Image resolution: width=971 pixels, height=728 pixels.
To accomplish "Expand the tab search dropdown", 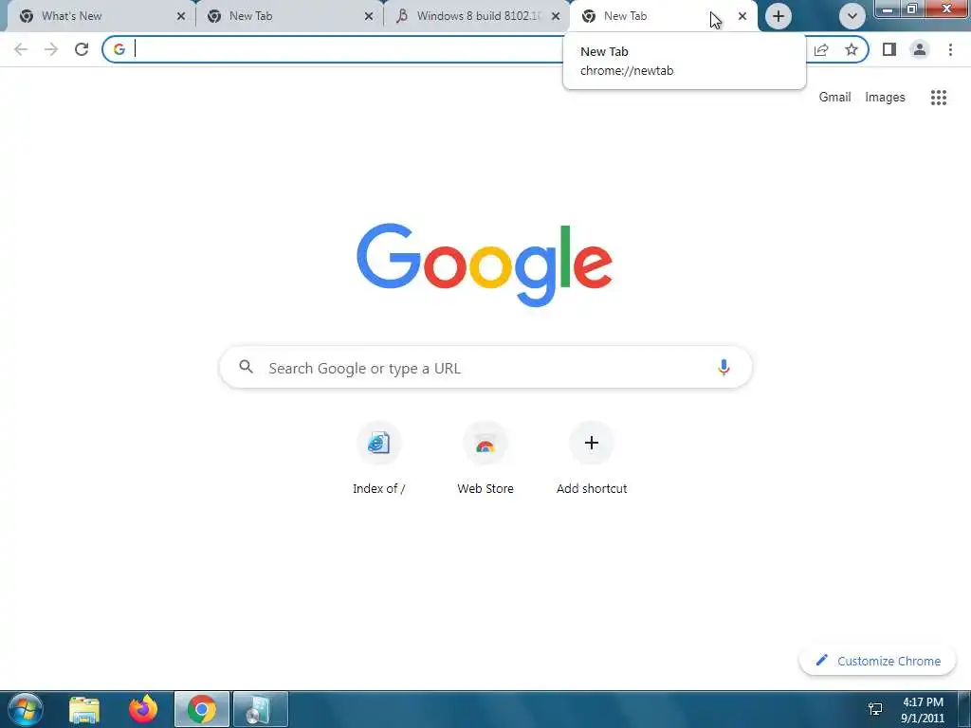I will 852,16.
